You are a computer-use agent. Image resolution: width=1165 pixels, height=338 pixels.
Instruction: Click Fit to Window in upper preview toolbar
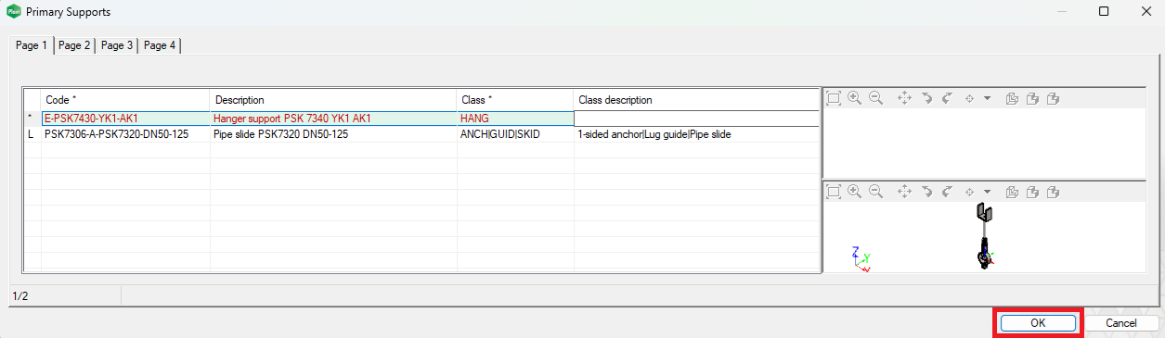click(x=834, y=98)
